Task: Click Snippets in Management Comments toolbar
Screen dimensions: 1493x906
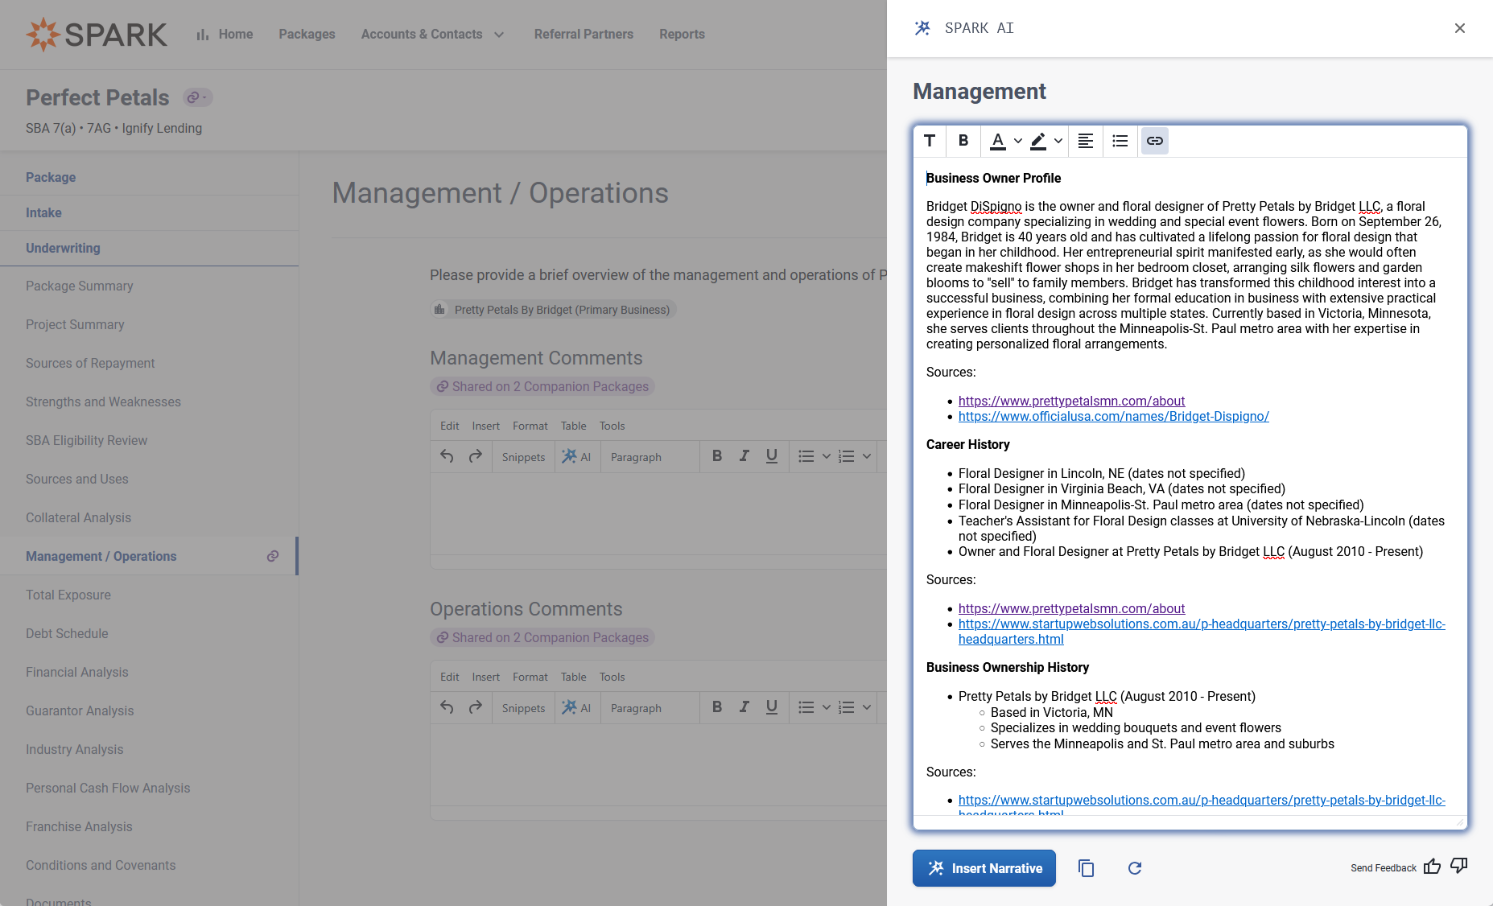Action: pyautogui.click(x=523, y=457)
